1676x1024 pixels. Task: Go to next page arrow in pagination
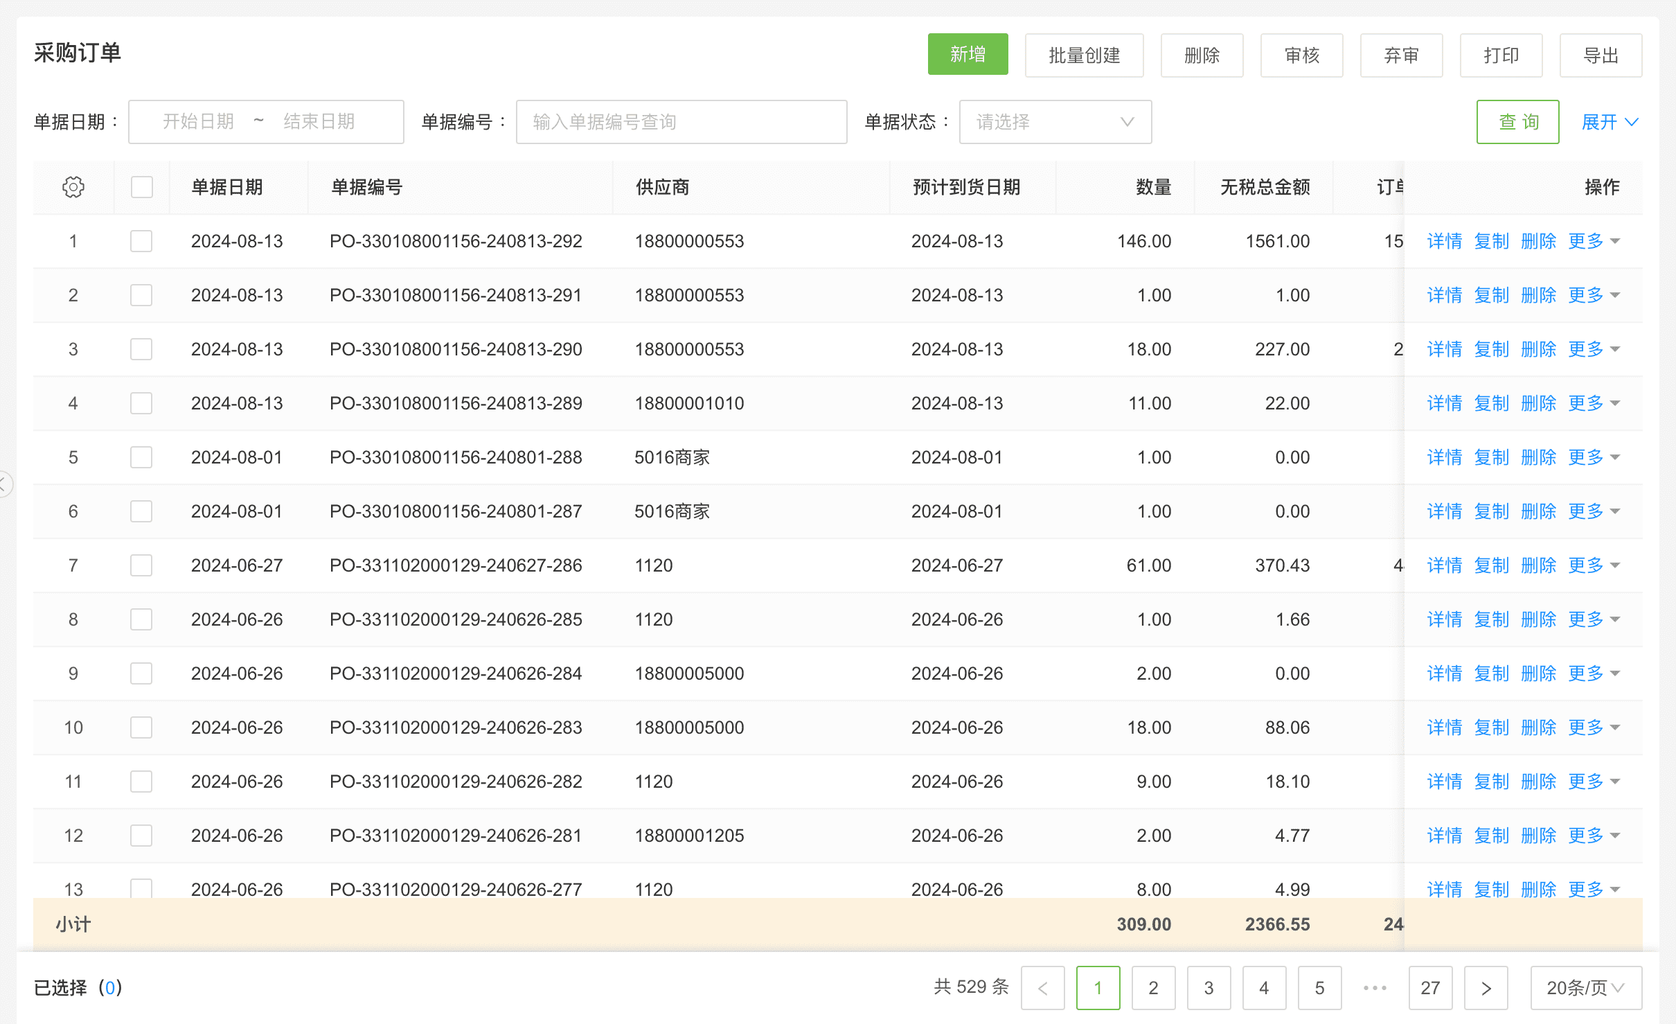tap(1486, 988)
